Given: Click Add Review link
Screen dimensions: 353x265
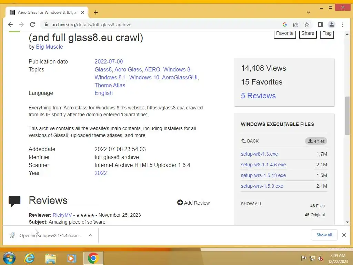Looking at the screenshot, I should pyautogui.click(x=194, y=203).
